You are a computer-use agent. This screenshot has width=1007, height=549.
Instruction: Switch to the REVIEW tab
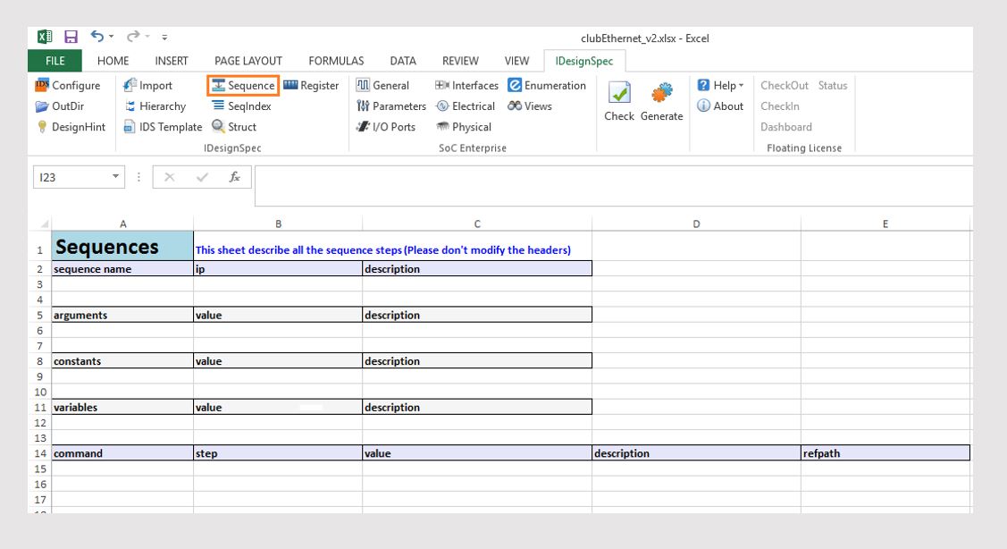pos(460,61)
